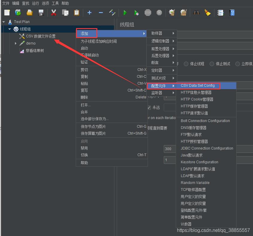
Task: Expand the 后置处理器 submenu
Action: [162, 56]
